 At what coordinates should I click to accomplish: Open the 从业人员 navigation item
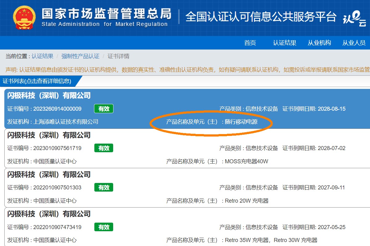pos(354,43)
